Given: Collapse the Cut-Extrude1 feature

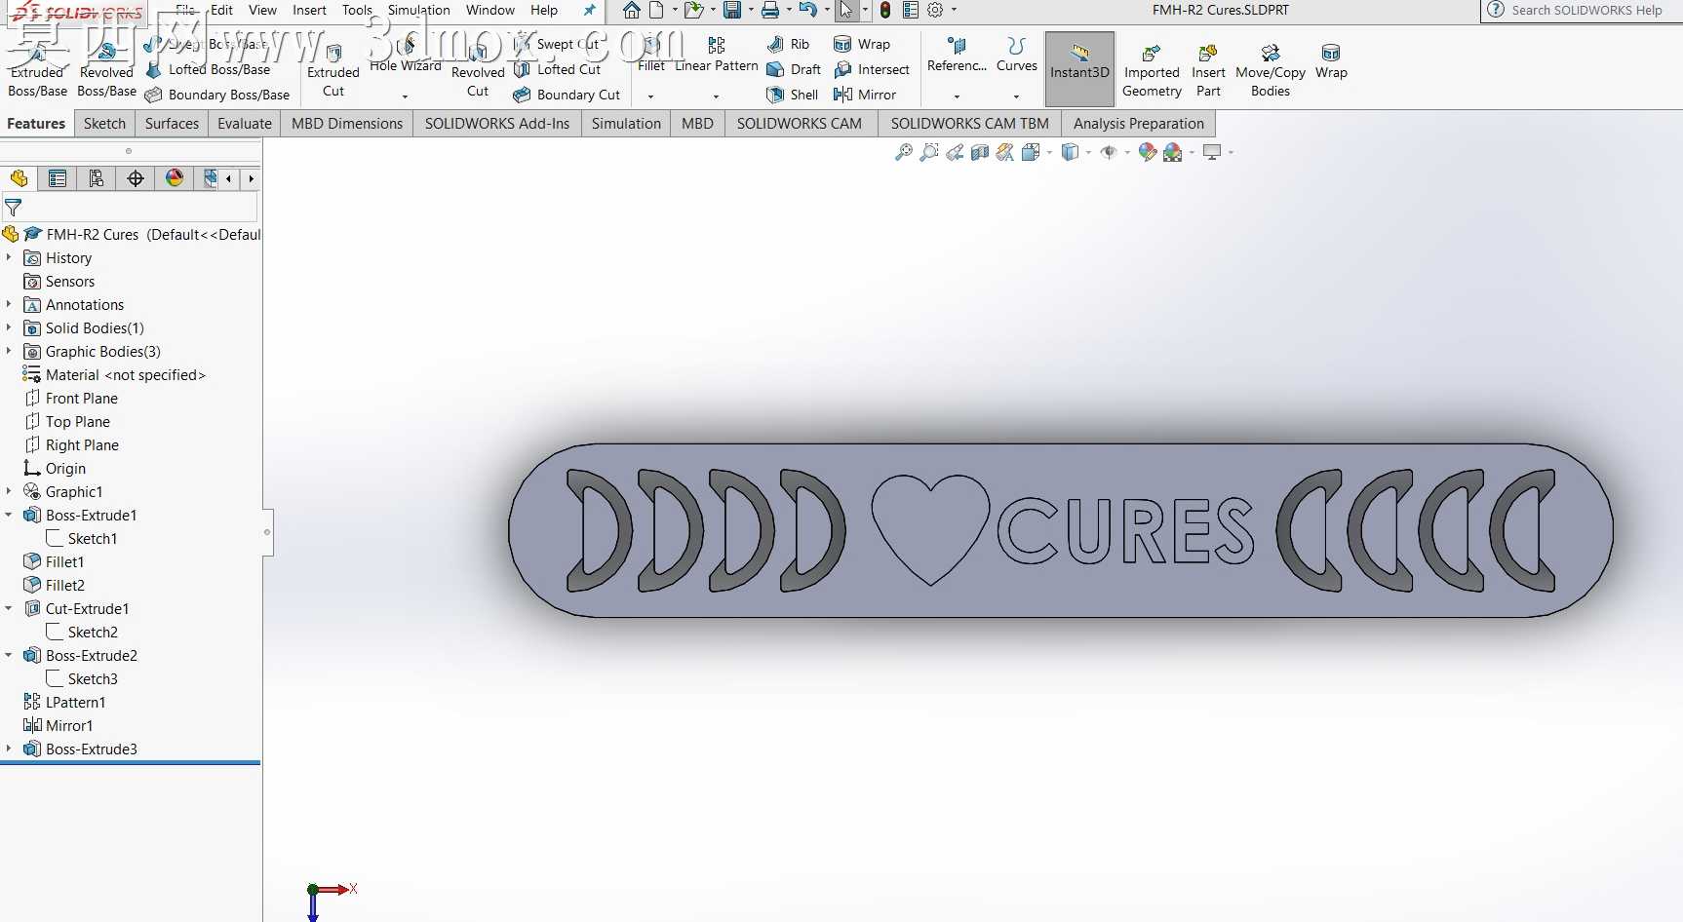Looking at the screenshot, I should pos(9,608).
